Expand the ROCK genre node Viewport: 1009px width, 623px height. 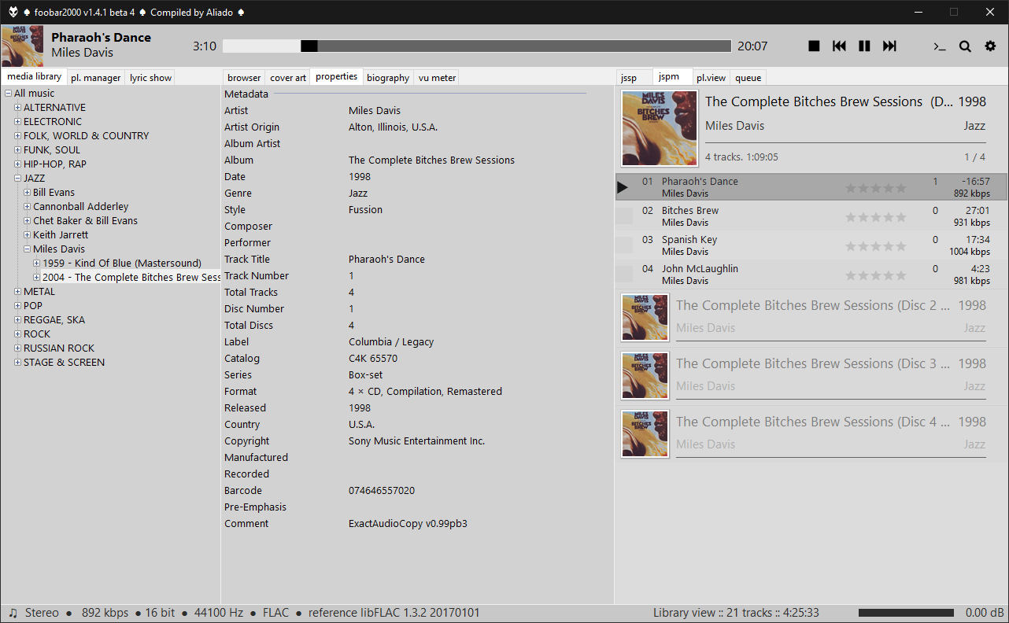point(17,334)
